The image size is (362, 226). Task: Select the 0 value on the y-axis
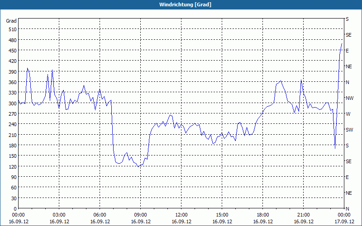(x=15, y=209)
